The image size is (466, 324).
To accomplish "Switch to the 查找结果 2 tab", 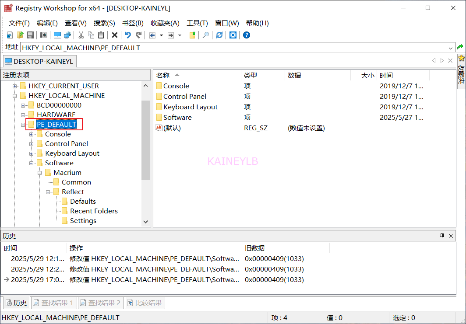I will (x=101, y=303).
